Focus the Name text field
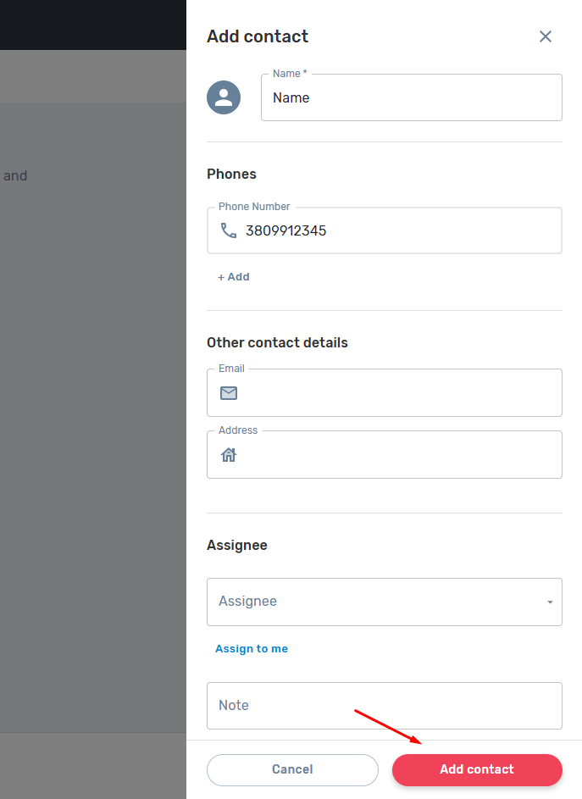 pos(411,97)
